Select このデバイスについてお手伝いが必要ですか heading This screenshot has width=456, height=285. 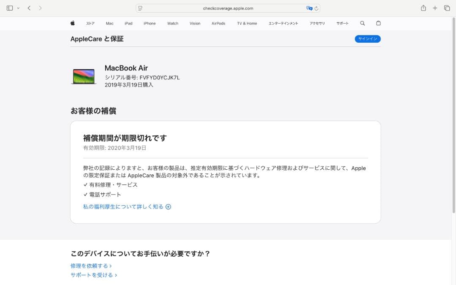coord(140,254)
